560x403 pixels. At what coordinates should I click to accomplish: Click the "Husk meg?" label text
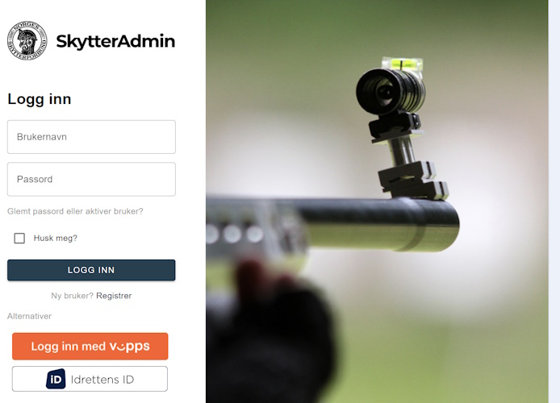tap(56, 238)
